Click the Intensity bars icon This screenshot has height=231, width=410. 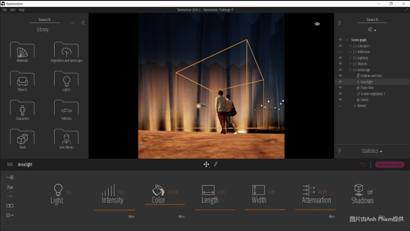coord(108,190)
